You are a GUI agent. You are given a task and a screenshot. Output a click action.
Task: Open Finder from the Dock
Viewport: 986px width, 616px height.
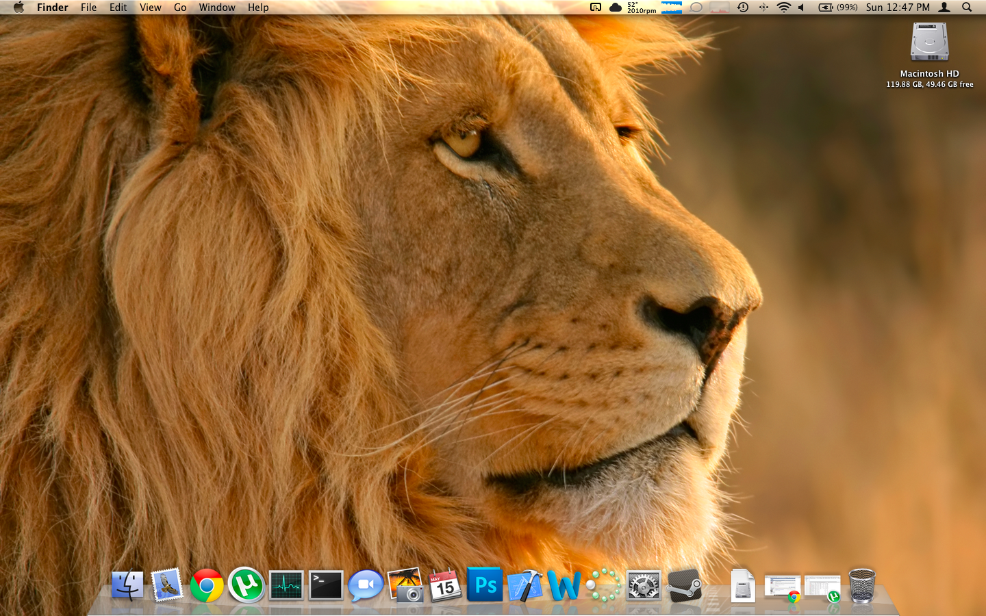(127, 586)
